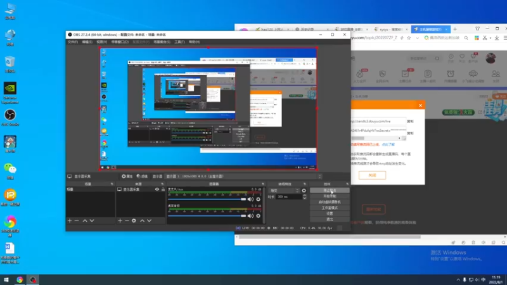Open the File menu in OBS
The image size is (507, 285).
(x=73, y=42)
